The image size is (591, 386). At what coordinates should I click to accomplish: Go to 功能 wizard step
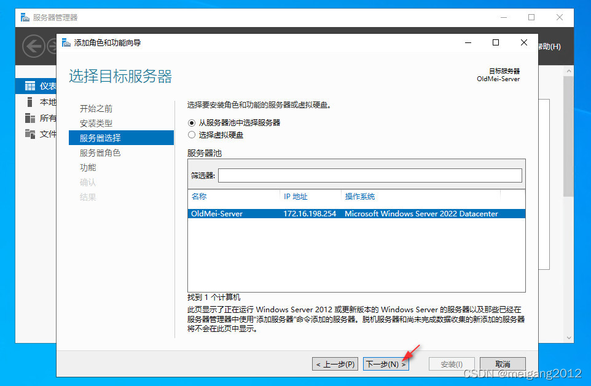tap(88, 167)
